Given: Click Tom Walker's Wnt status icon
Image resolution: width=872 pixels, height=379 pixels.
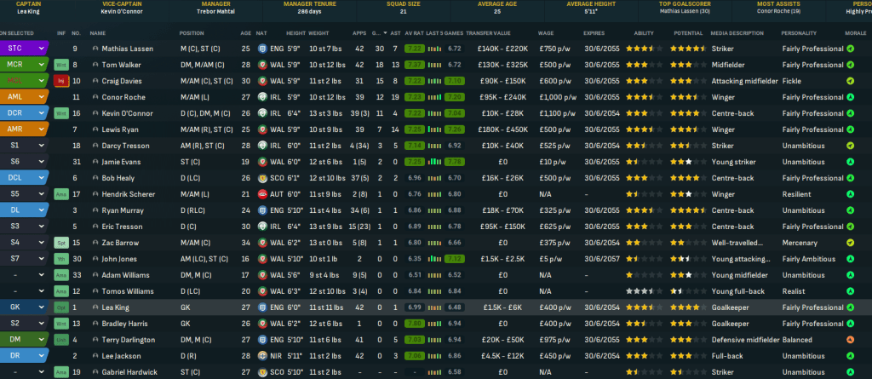Looking at the screenshot, I should coord(60,65).
